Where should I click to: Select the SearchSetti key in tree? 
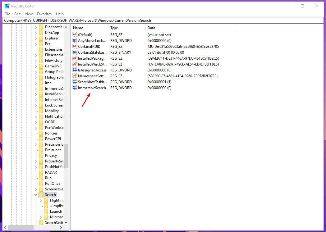[x=54, y=223]
